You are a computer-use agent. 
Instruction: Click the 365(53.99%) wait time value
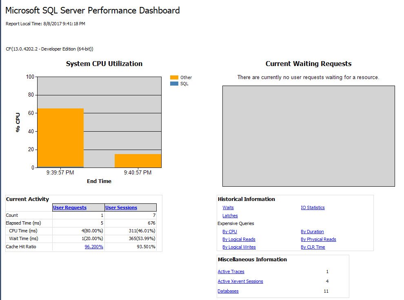point(142,238)
